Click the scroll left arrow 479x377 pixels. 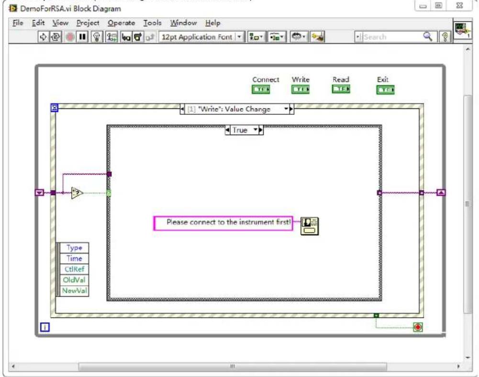[x=13, y=366]
